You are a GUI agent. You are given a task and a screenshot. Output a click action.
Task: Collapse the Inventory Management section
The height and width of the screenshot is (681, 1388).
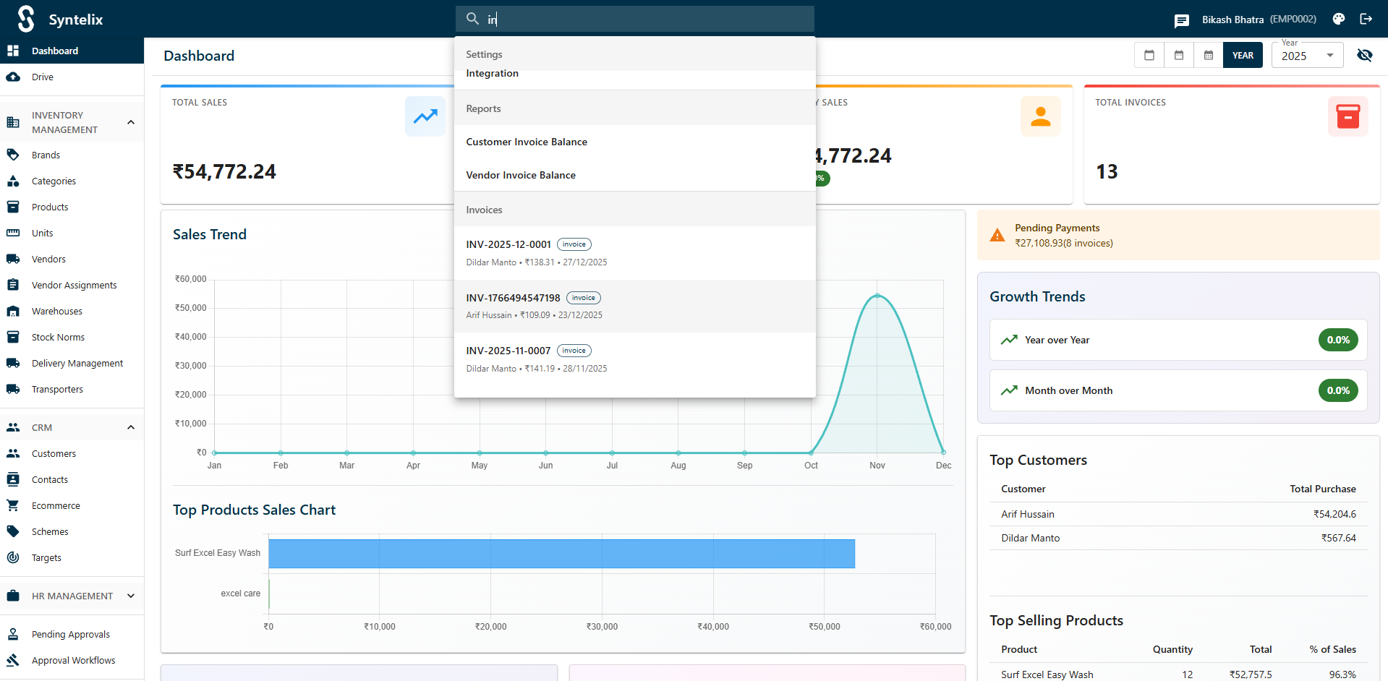[131, 122]
